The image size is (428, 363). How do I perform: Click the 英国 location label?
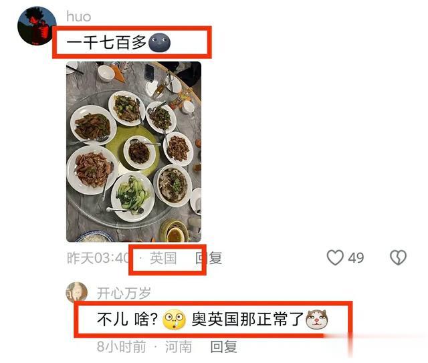(x=163, y=258)
